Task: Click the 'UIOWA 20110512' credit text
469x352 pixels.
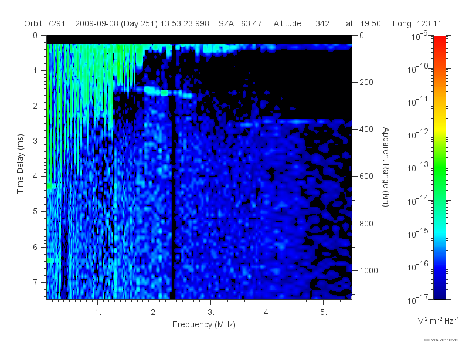Action: pyautogui.click(x=441, y=340)
